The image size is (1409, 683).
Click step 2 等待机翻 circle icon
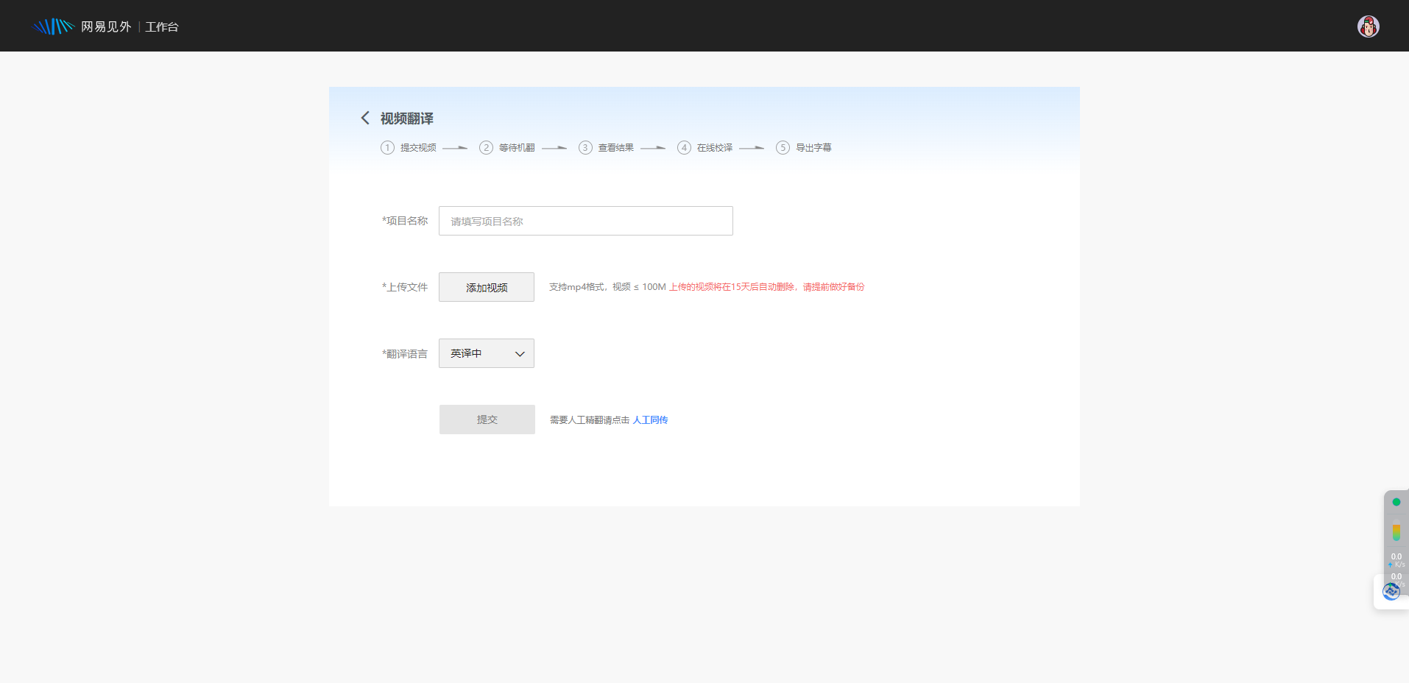[x=487, y=147]
